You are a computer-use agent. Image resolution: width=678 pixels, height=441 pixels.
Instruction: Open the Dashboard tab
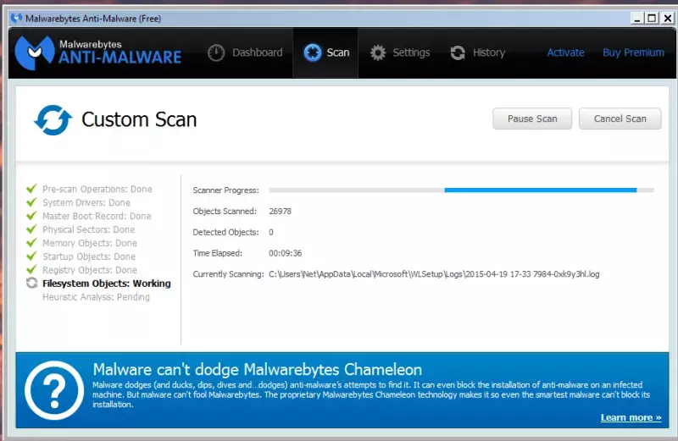[245, 52]
